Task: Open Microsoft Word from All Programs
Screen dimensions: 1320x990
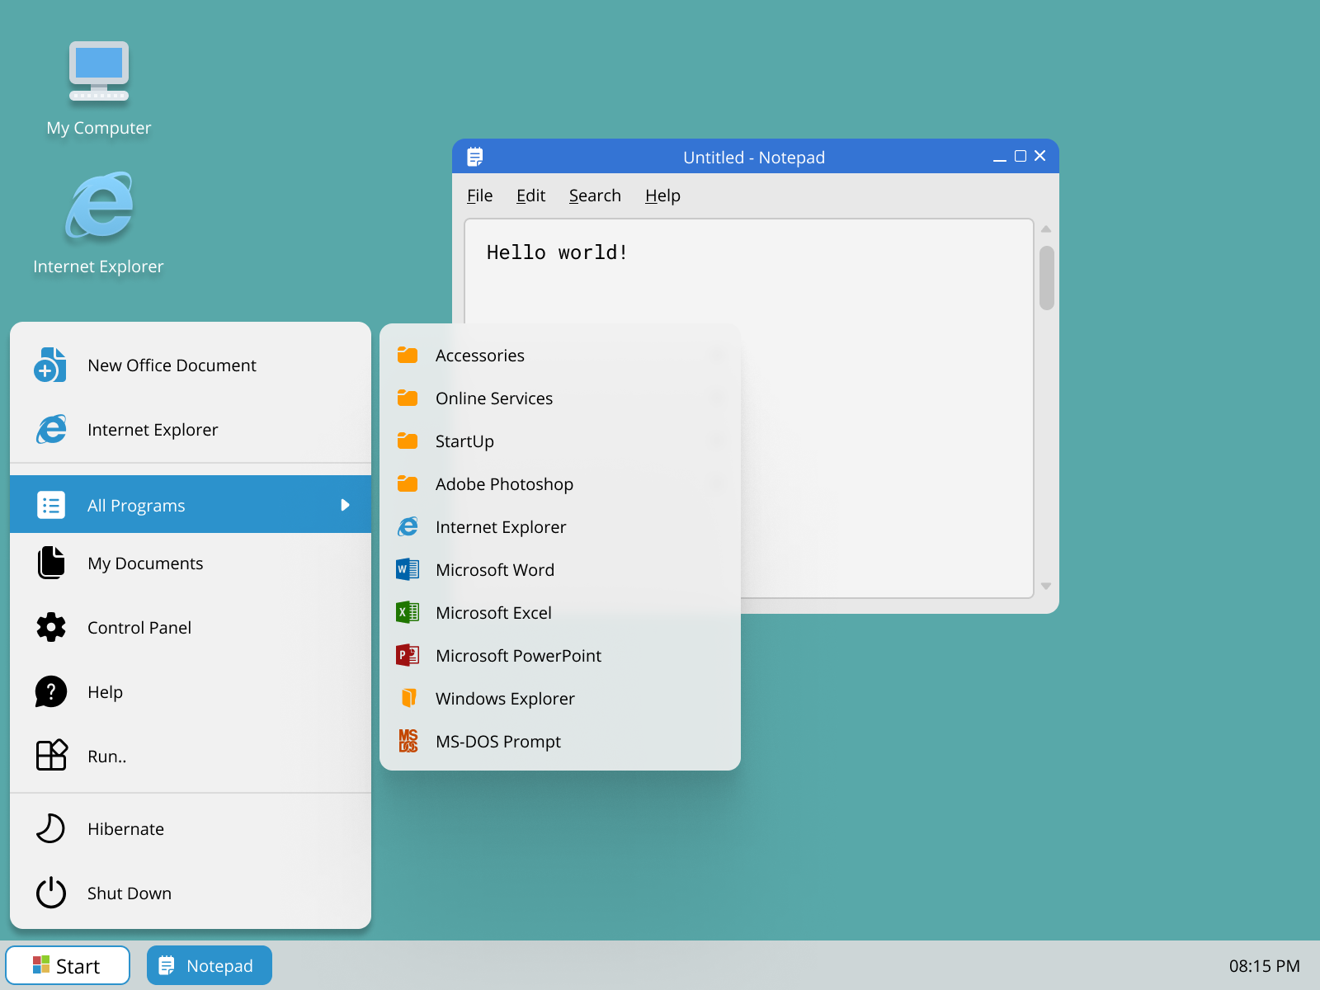Action: click(494, 569)
